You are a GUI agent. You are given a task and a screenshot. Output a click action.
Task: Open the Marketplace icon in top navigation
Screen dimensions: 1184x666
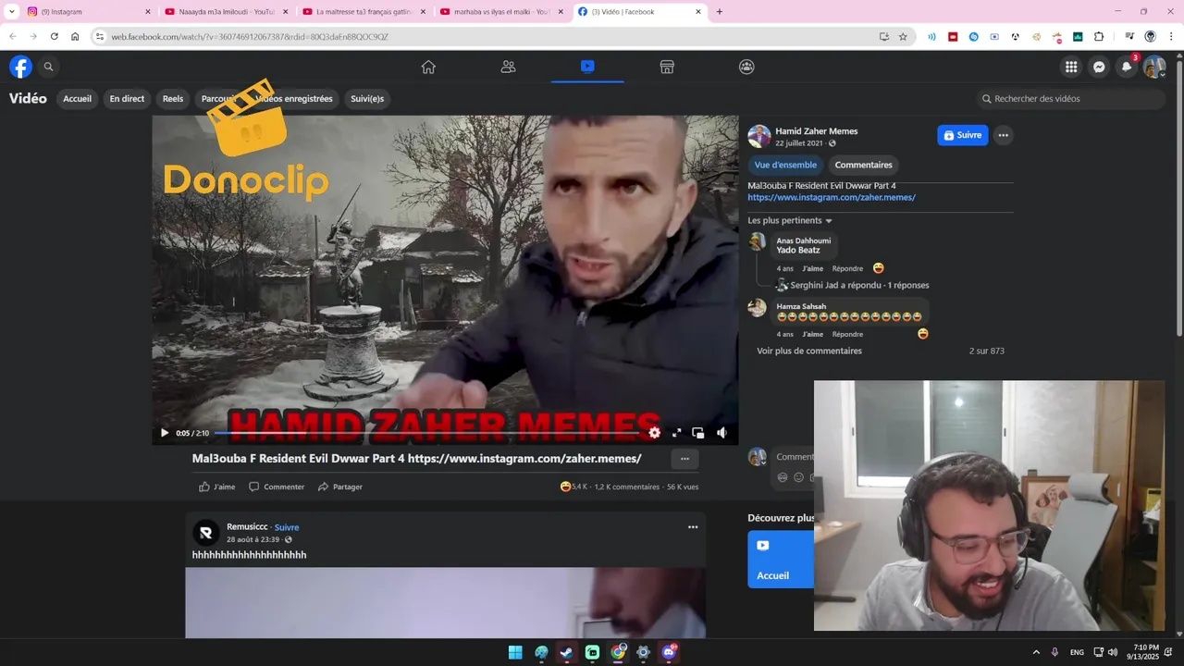[x=667, y=67]
